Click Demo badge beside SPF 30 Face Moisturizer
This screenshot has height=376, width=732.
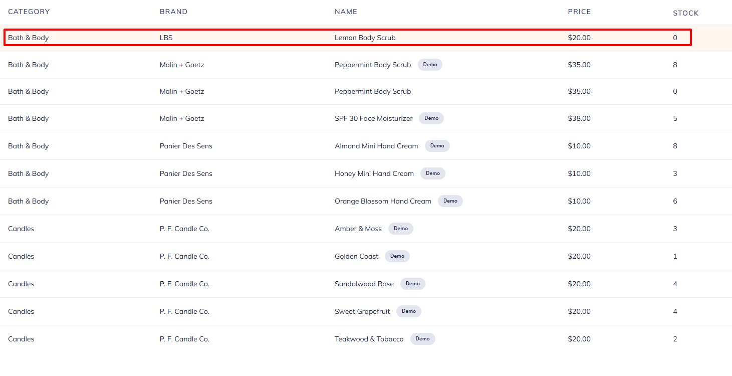point(431,118)
